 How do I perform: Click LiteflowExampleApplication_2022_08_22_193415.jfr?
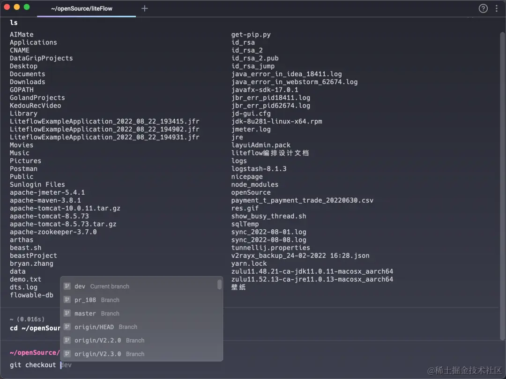tap(104, 121)
